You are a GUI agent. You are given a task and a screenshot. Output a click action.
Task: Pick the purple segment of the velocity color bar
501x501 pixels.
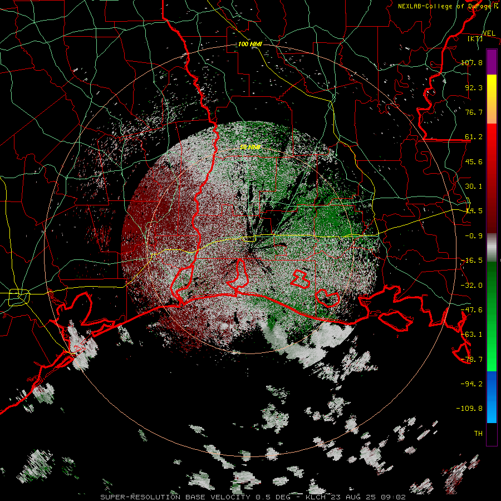(x=492, y=62)
